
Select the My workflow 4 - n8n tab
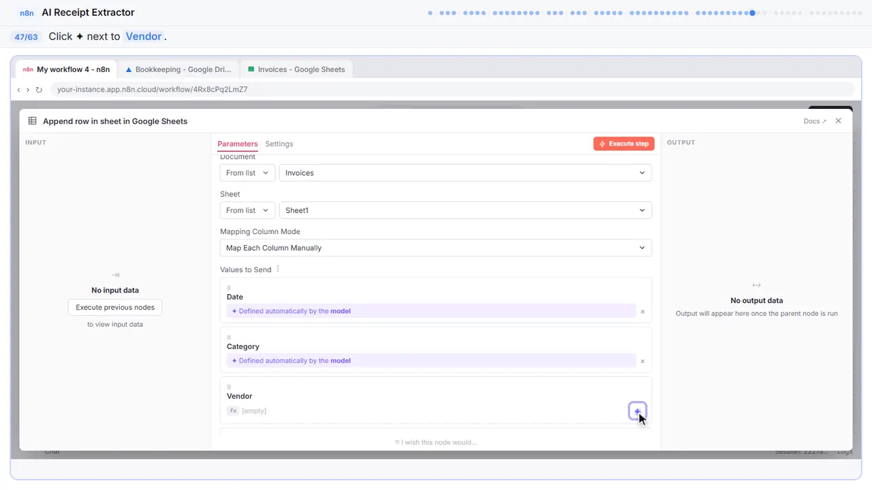pyautogui.click(x=66, y=69)
